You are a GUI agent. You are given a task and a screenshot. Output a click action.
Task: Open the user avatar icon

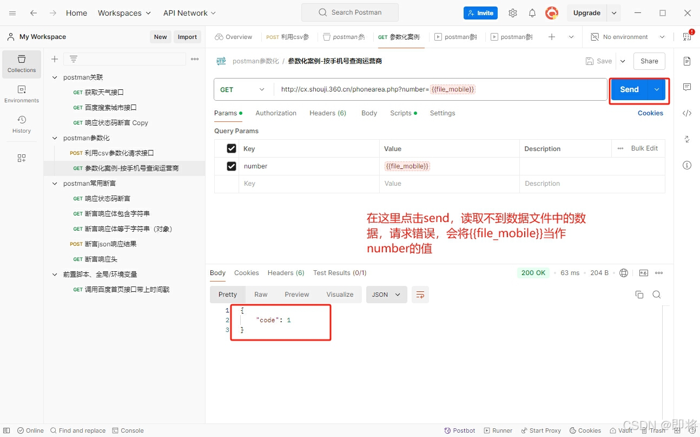(x=552, y=13)
